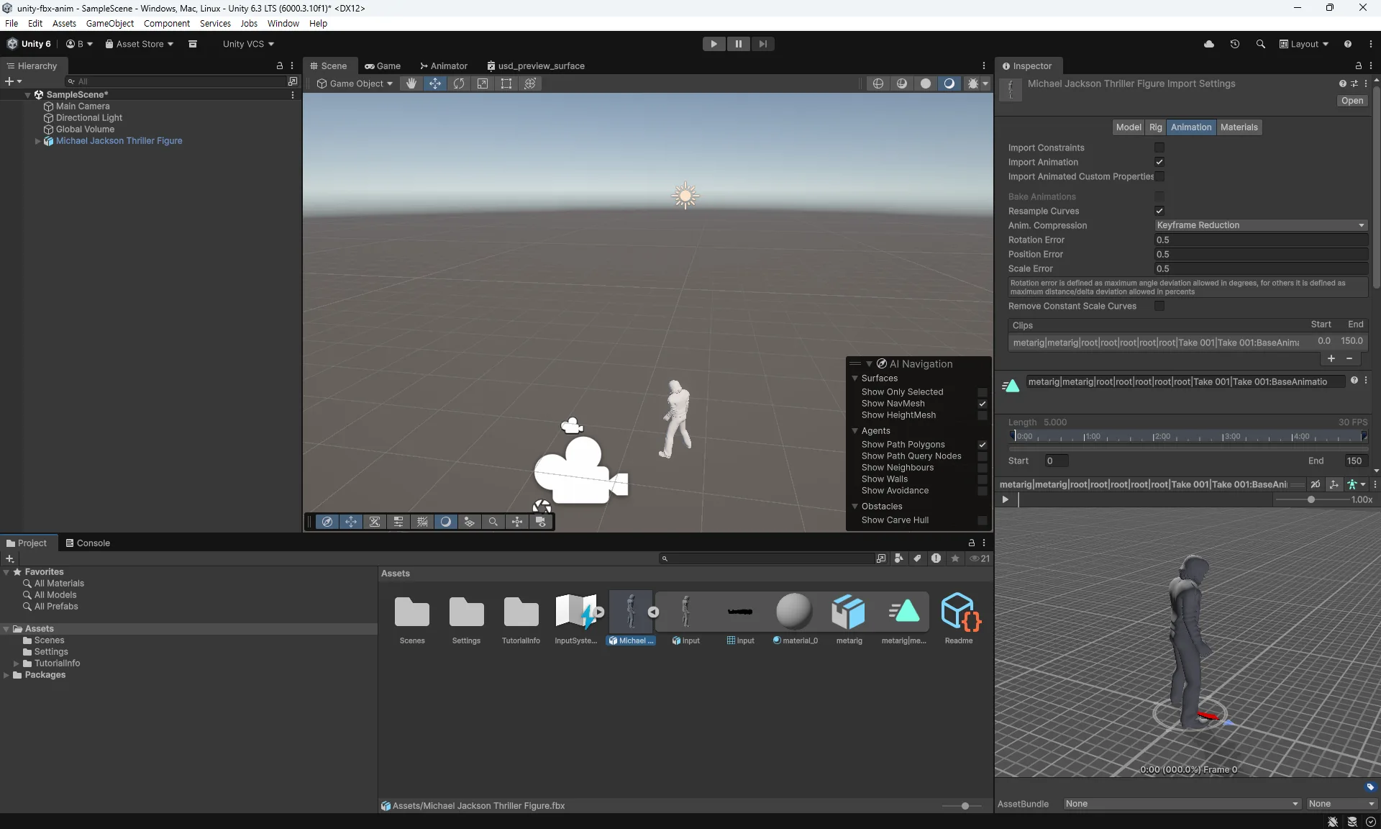Uncheck Import Animation checkbox
The image size is (1381, 829).
tap(1159, 162)
